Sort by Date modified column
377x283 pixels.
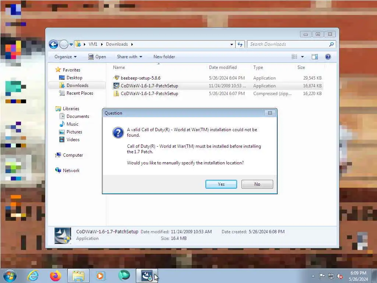click(x=223, y=67)
